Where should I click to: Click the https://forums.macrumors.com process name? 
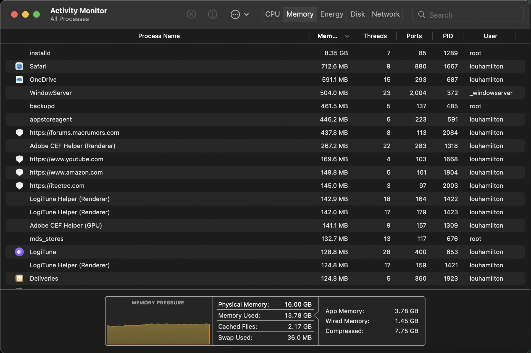point(75,133)
